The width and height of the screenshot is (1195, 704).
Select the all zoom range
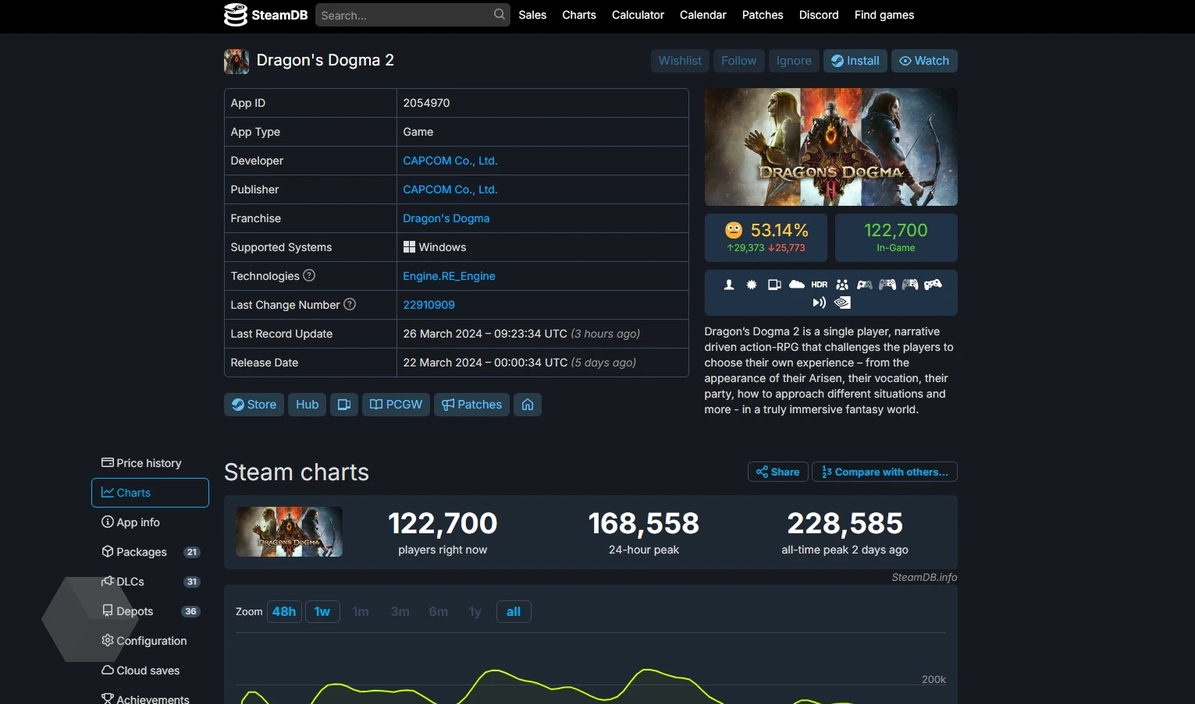514,612
